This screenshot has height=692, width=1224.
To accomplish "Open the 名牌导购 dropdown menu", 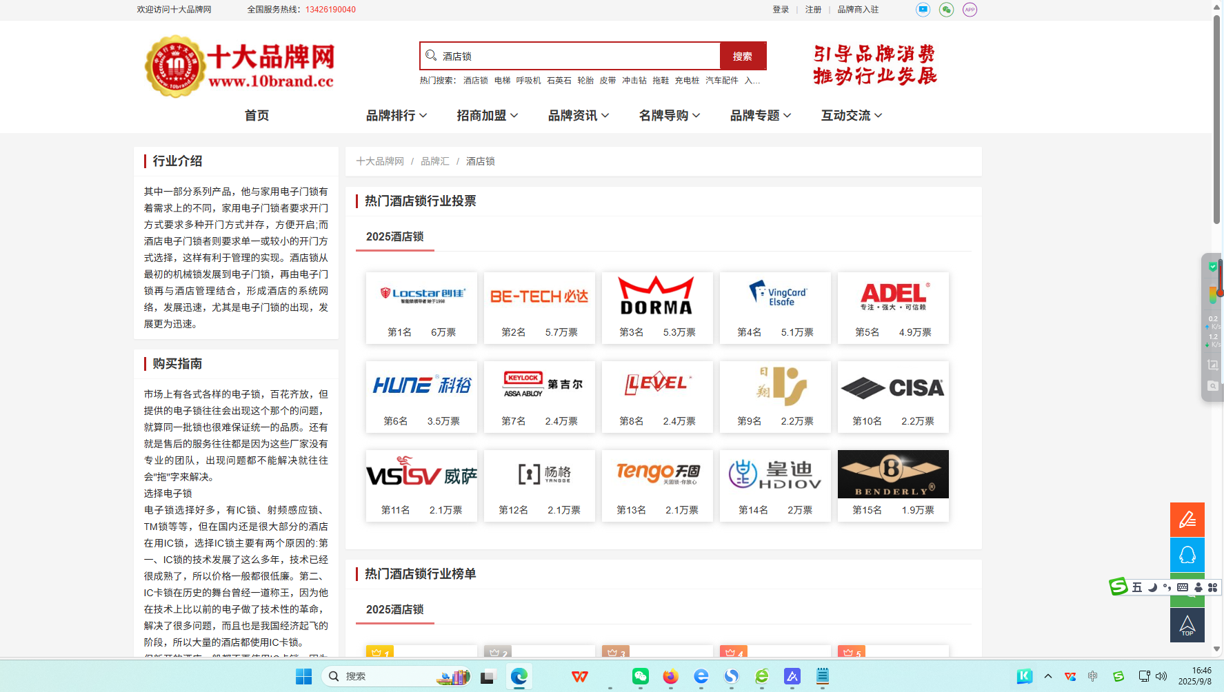I will tap(670, 116).
